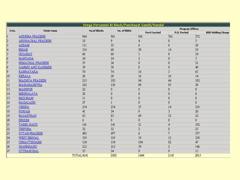Screen dimensions: 240x180
Task: Click the RAJASTHAN link
Action: coord(27,116)
